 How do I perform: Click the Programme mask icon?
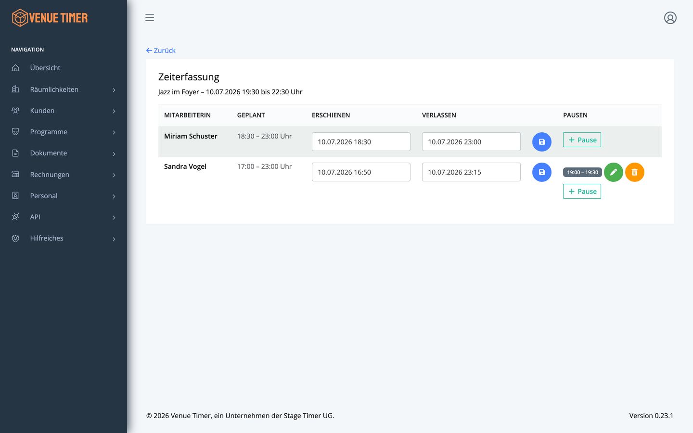pos(15,132)
